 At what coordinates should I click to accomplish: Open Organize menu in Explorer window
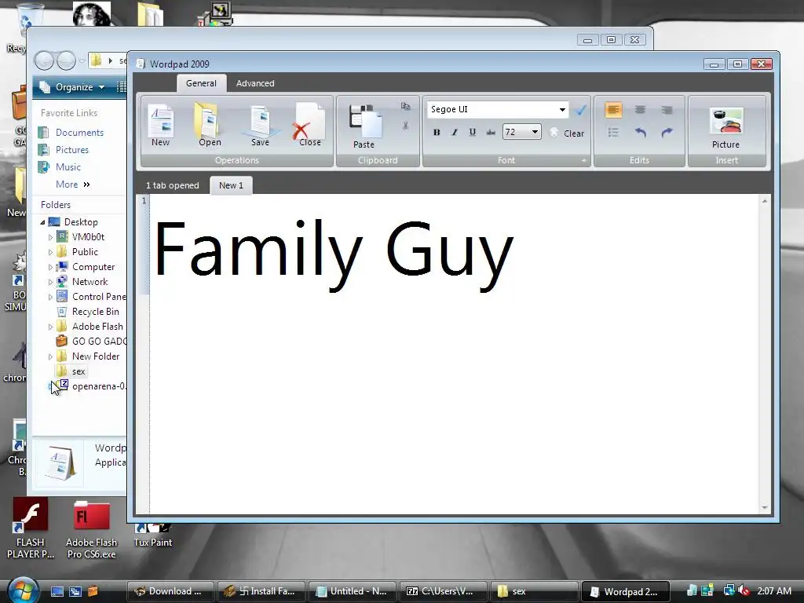coord(72,87)
